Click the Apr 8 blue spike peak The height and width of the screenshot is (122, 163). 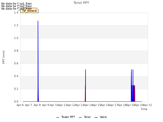coord(38,21)
